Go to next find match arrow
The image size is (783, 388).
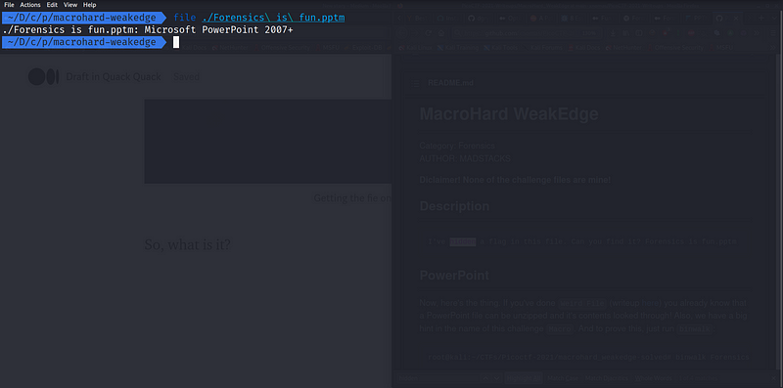point(497,378)
